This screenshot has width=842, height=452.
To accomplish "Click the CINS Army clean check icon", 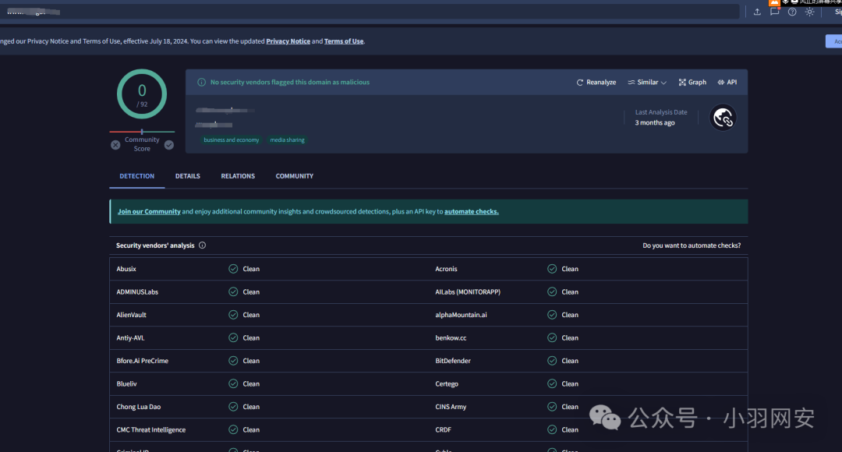I will tap(552, 407).
